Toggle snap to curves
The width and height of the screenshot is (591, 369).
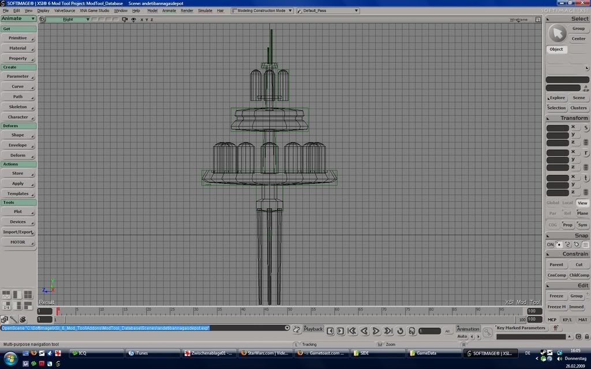[568, 244]
